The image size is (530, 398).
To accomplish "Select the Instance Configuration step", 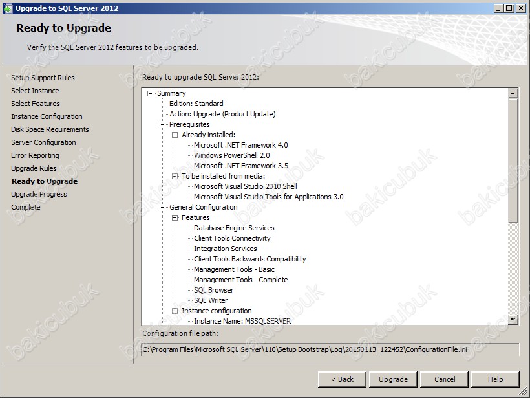I will tap(47, 116).
